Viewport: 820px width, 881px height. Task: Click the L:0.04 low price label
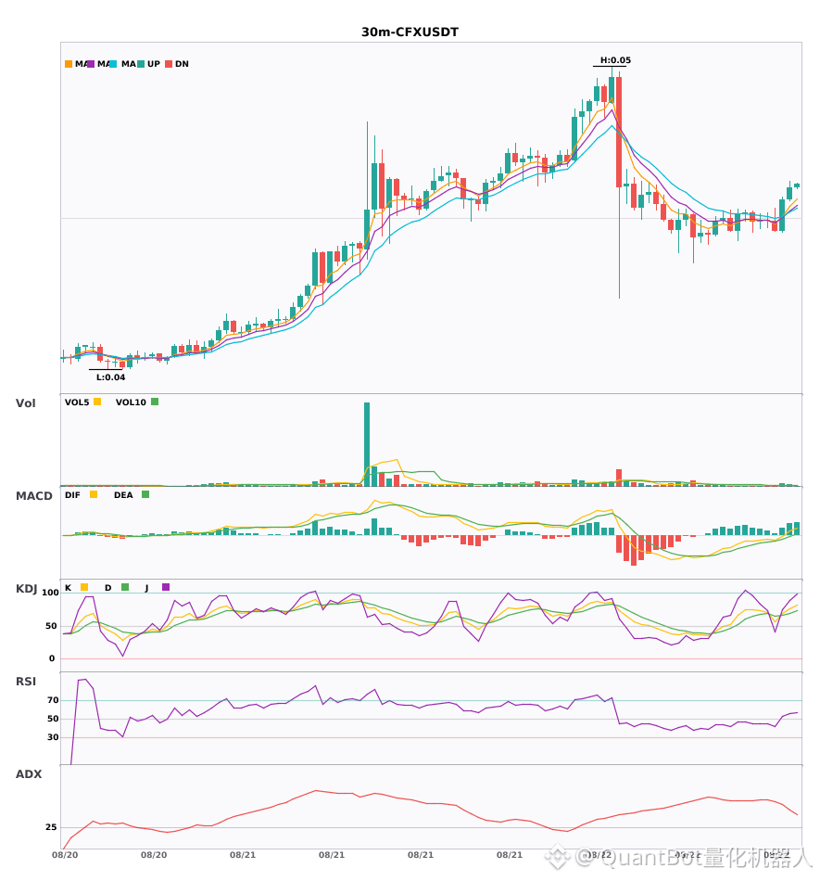110,377
